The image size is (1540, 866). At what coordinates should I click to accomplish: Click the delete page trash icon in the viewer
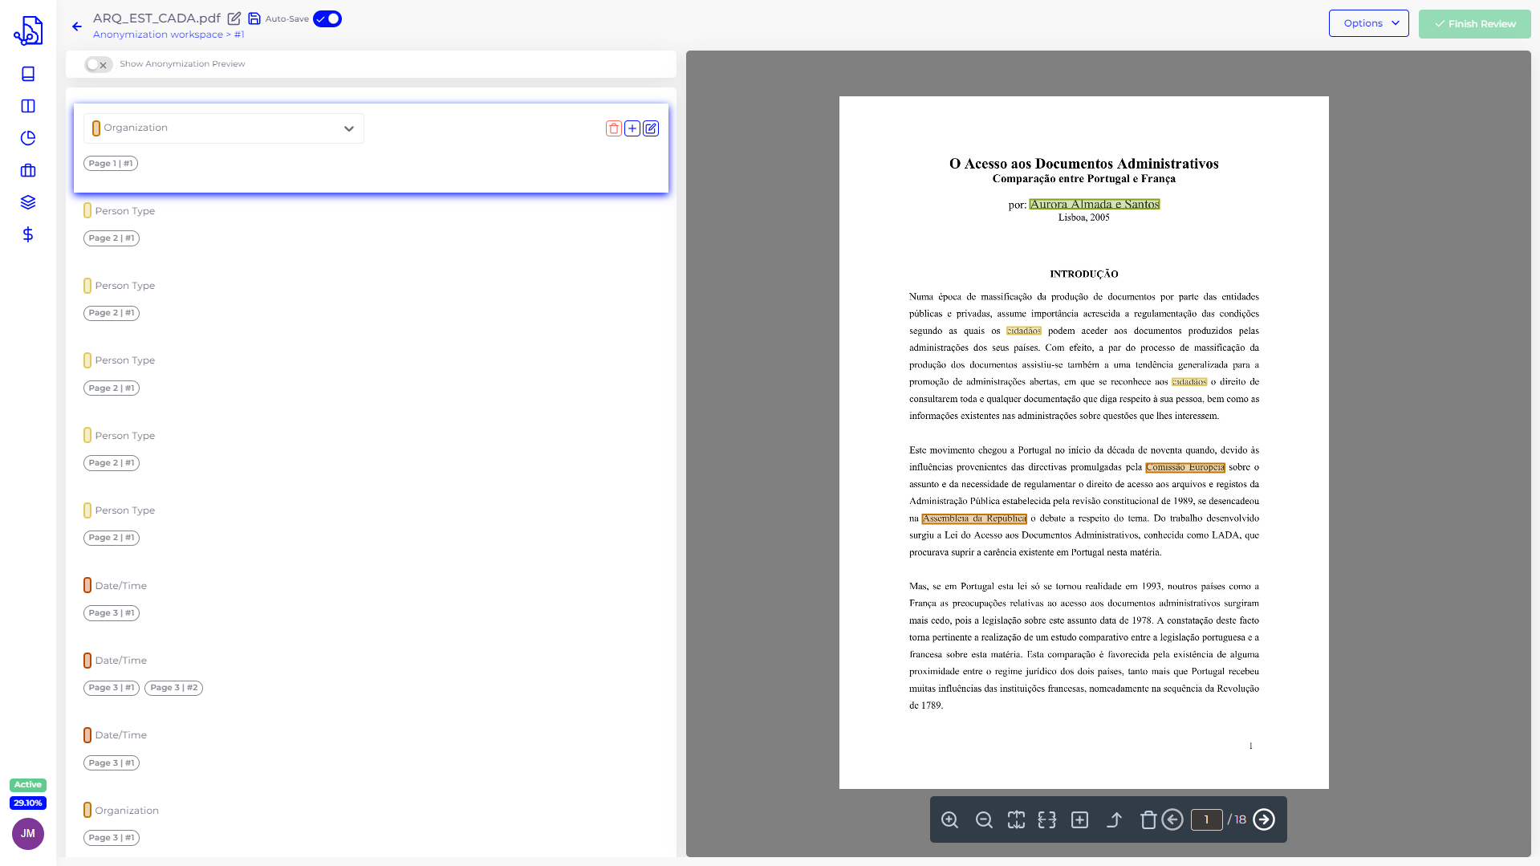pos(1148,819)
